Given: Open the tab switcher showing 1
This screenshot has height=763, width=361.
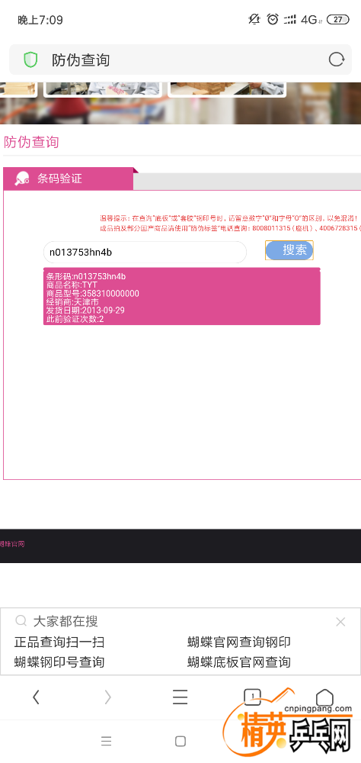Looking at the screenshot, I should pyautogui.click(x=252, y=697).
